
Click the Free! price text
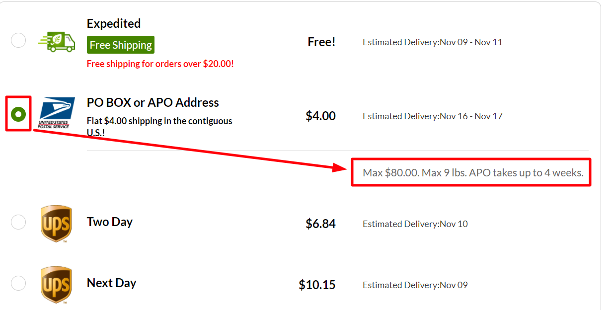tap(321, 42)
